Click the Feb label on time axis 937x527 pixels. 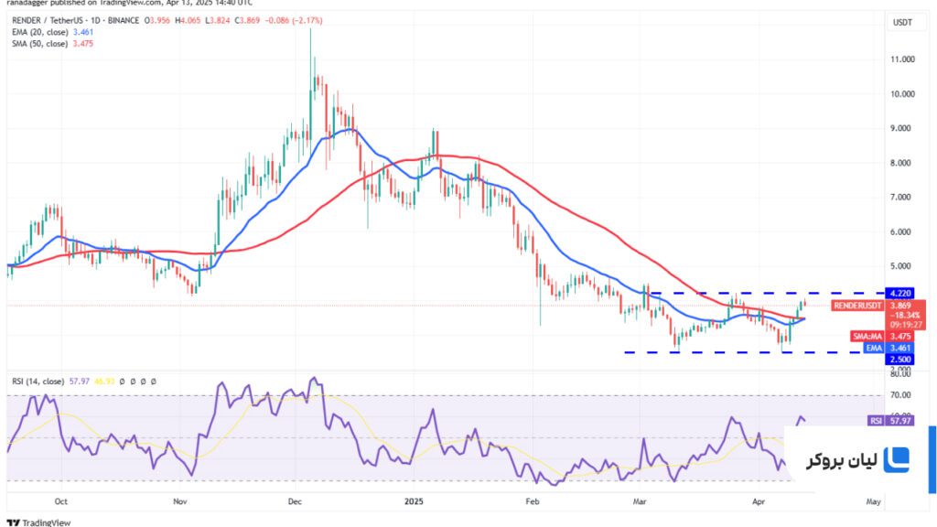coord(532,501)
